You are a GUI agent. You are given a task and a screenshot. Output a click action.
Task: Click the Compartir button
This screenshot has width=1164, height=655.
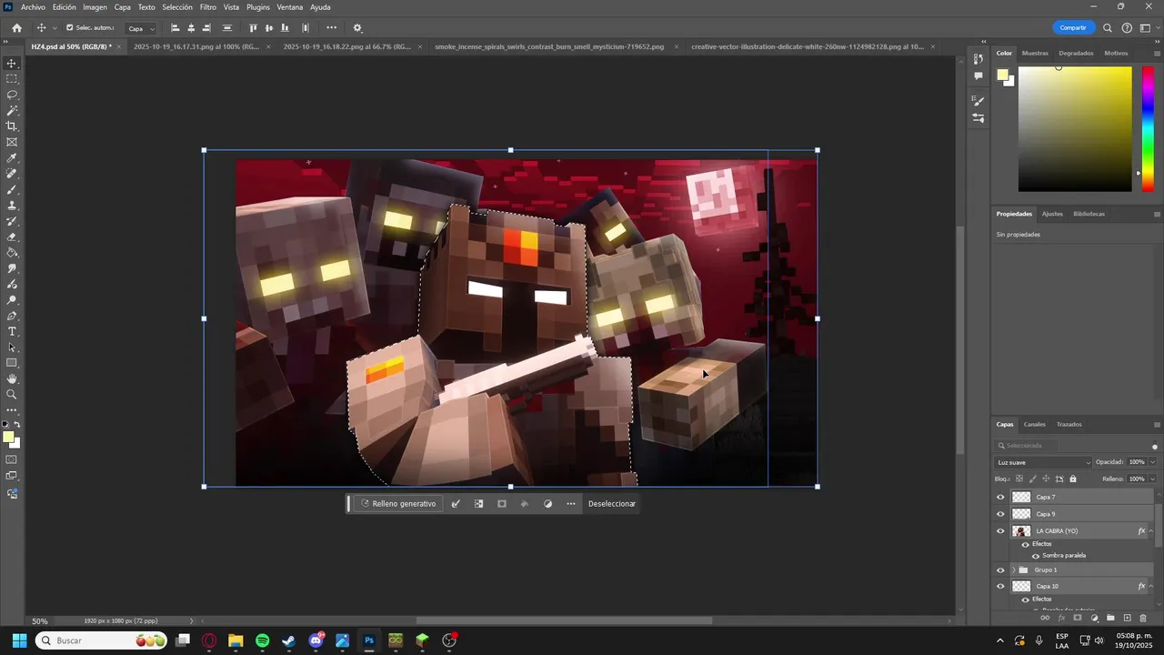click(1073, 28)
